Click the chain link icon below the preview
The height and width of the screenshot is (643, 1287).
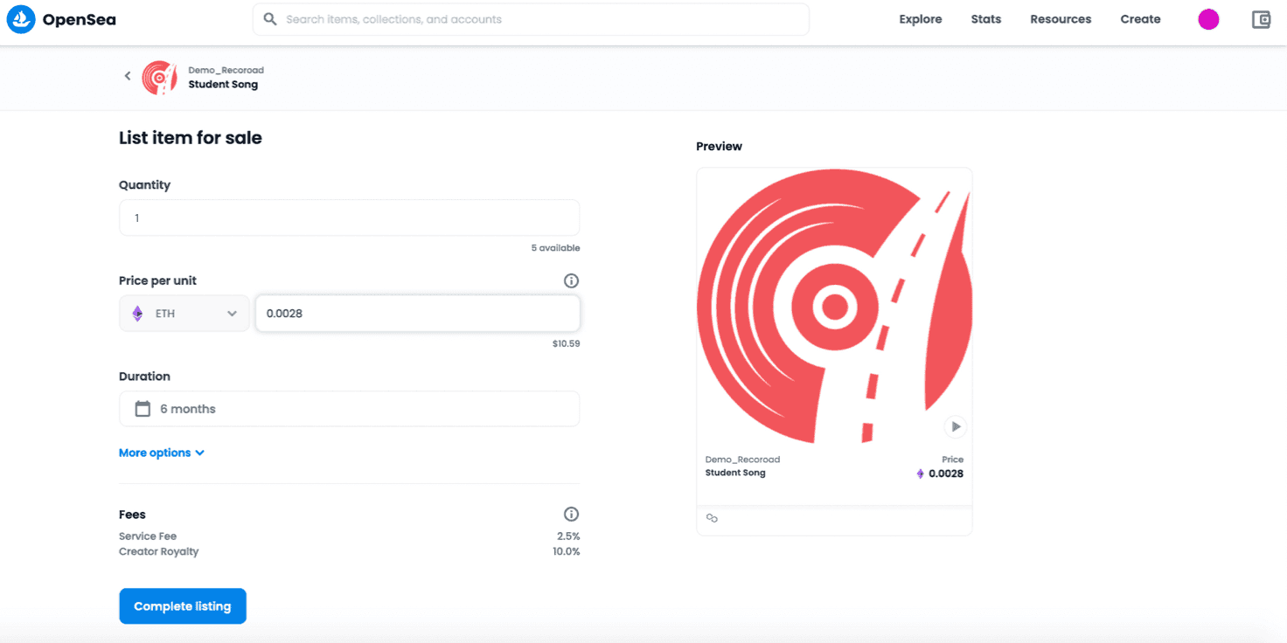(712, 518)
